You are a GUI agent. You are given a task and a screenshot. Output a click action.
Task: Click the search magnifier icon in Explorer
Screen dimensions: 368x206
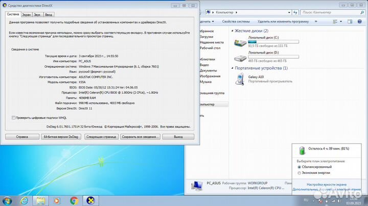click(x=362, y=12)
